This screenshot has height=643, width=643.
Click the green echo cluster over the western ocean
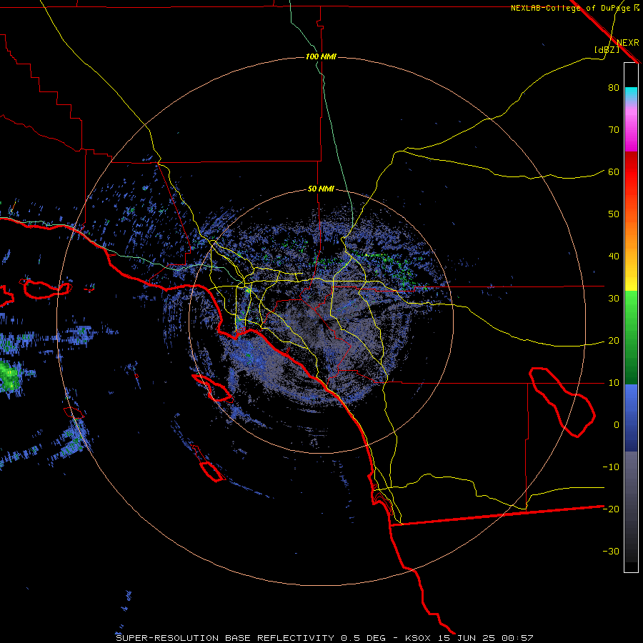point(10,377)
